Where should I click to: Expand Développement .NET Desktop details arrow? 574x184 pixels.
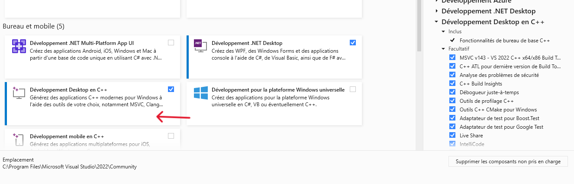[x=437, y=11]
